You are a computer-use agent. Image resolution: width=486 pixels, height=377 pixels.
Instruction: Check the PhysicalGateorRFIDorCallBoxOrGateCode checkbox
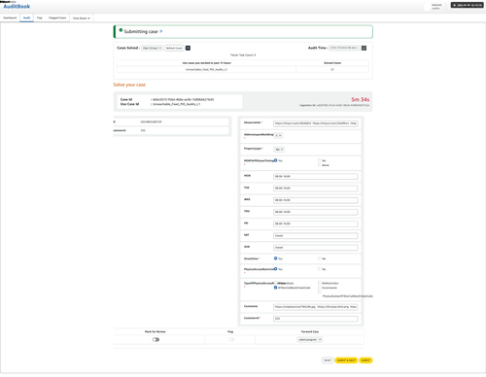tap(320, 292)
